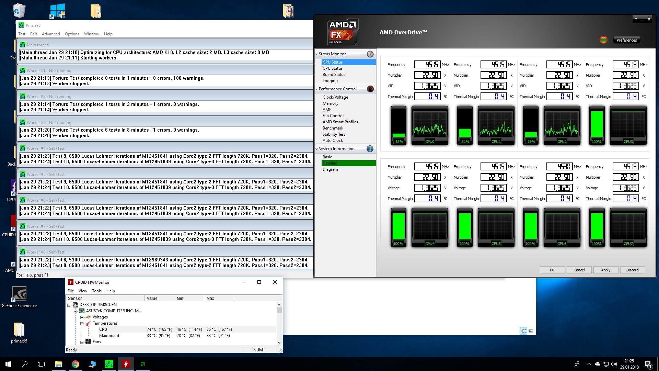The image size is (659, 371).
Task: Expand Voltages tree node
Action: click(x=82, y=317)
